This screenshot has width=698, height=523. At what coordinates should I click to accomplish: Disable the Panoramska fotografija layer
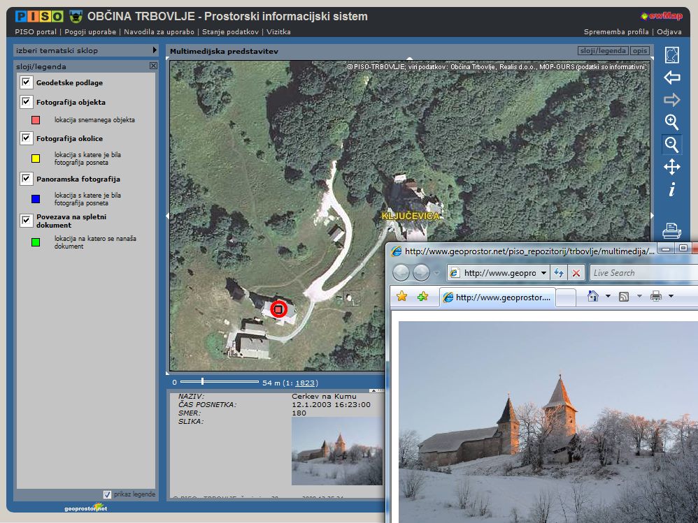click(27, 179)
